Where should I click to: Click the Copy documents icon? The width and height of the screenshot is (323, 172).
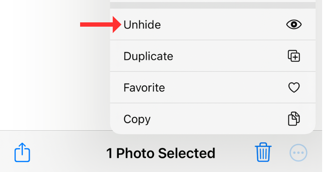(294, 119)
